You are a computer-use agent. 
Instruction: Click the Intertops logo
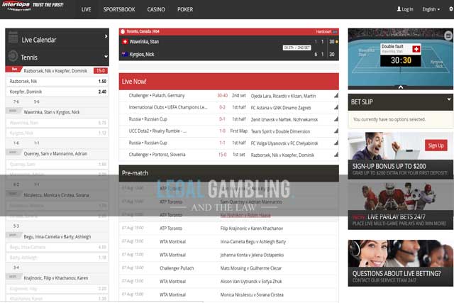pos(16,6)
